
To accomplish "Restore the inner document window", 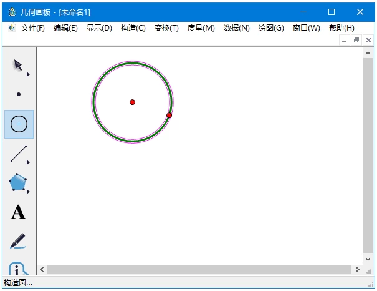I will click(356, 40).
